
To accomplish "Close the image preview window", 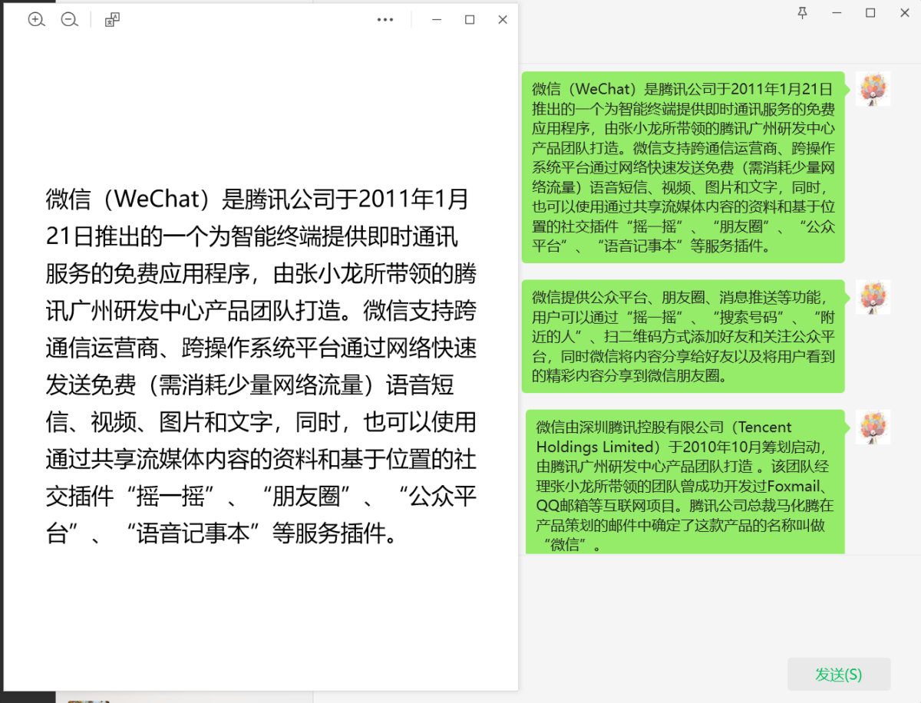I will tap(502, 19).
